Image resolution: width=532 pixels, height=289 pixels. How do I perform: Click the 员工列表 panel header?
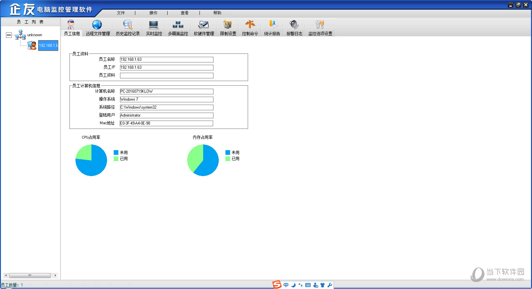[30, 22]
